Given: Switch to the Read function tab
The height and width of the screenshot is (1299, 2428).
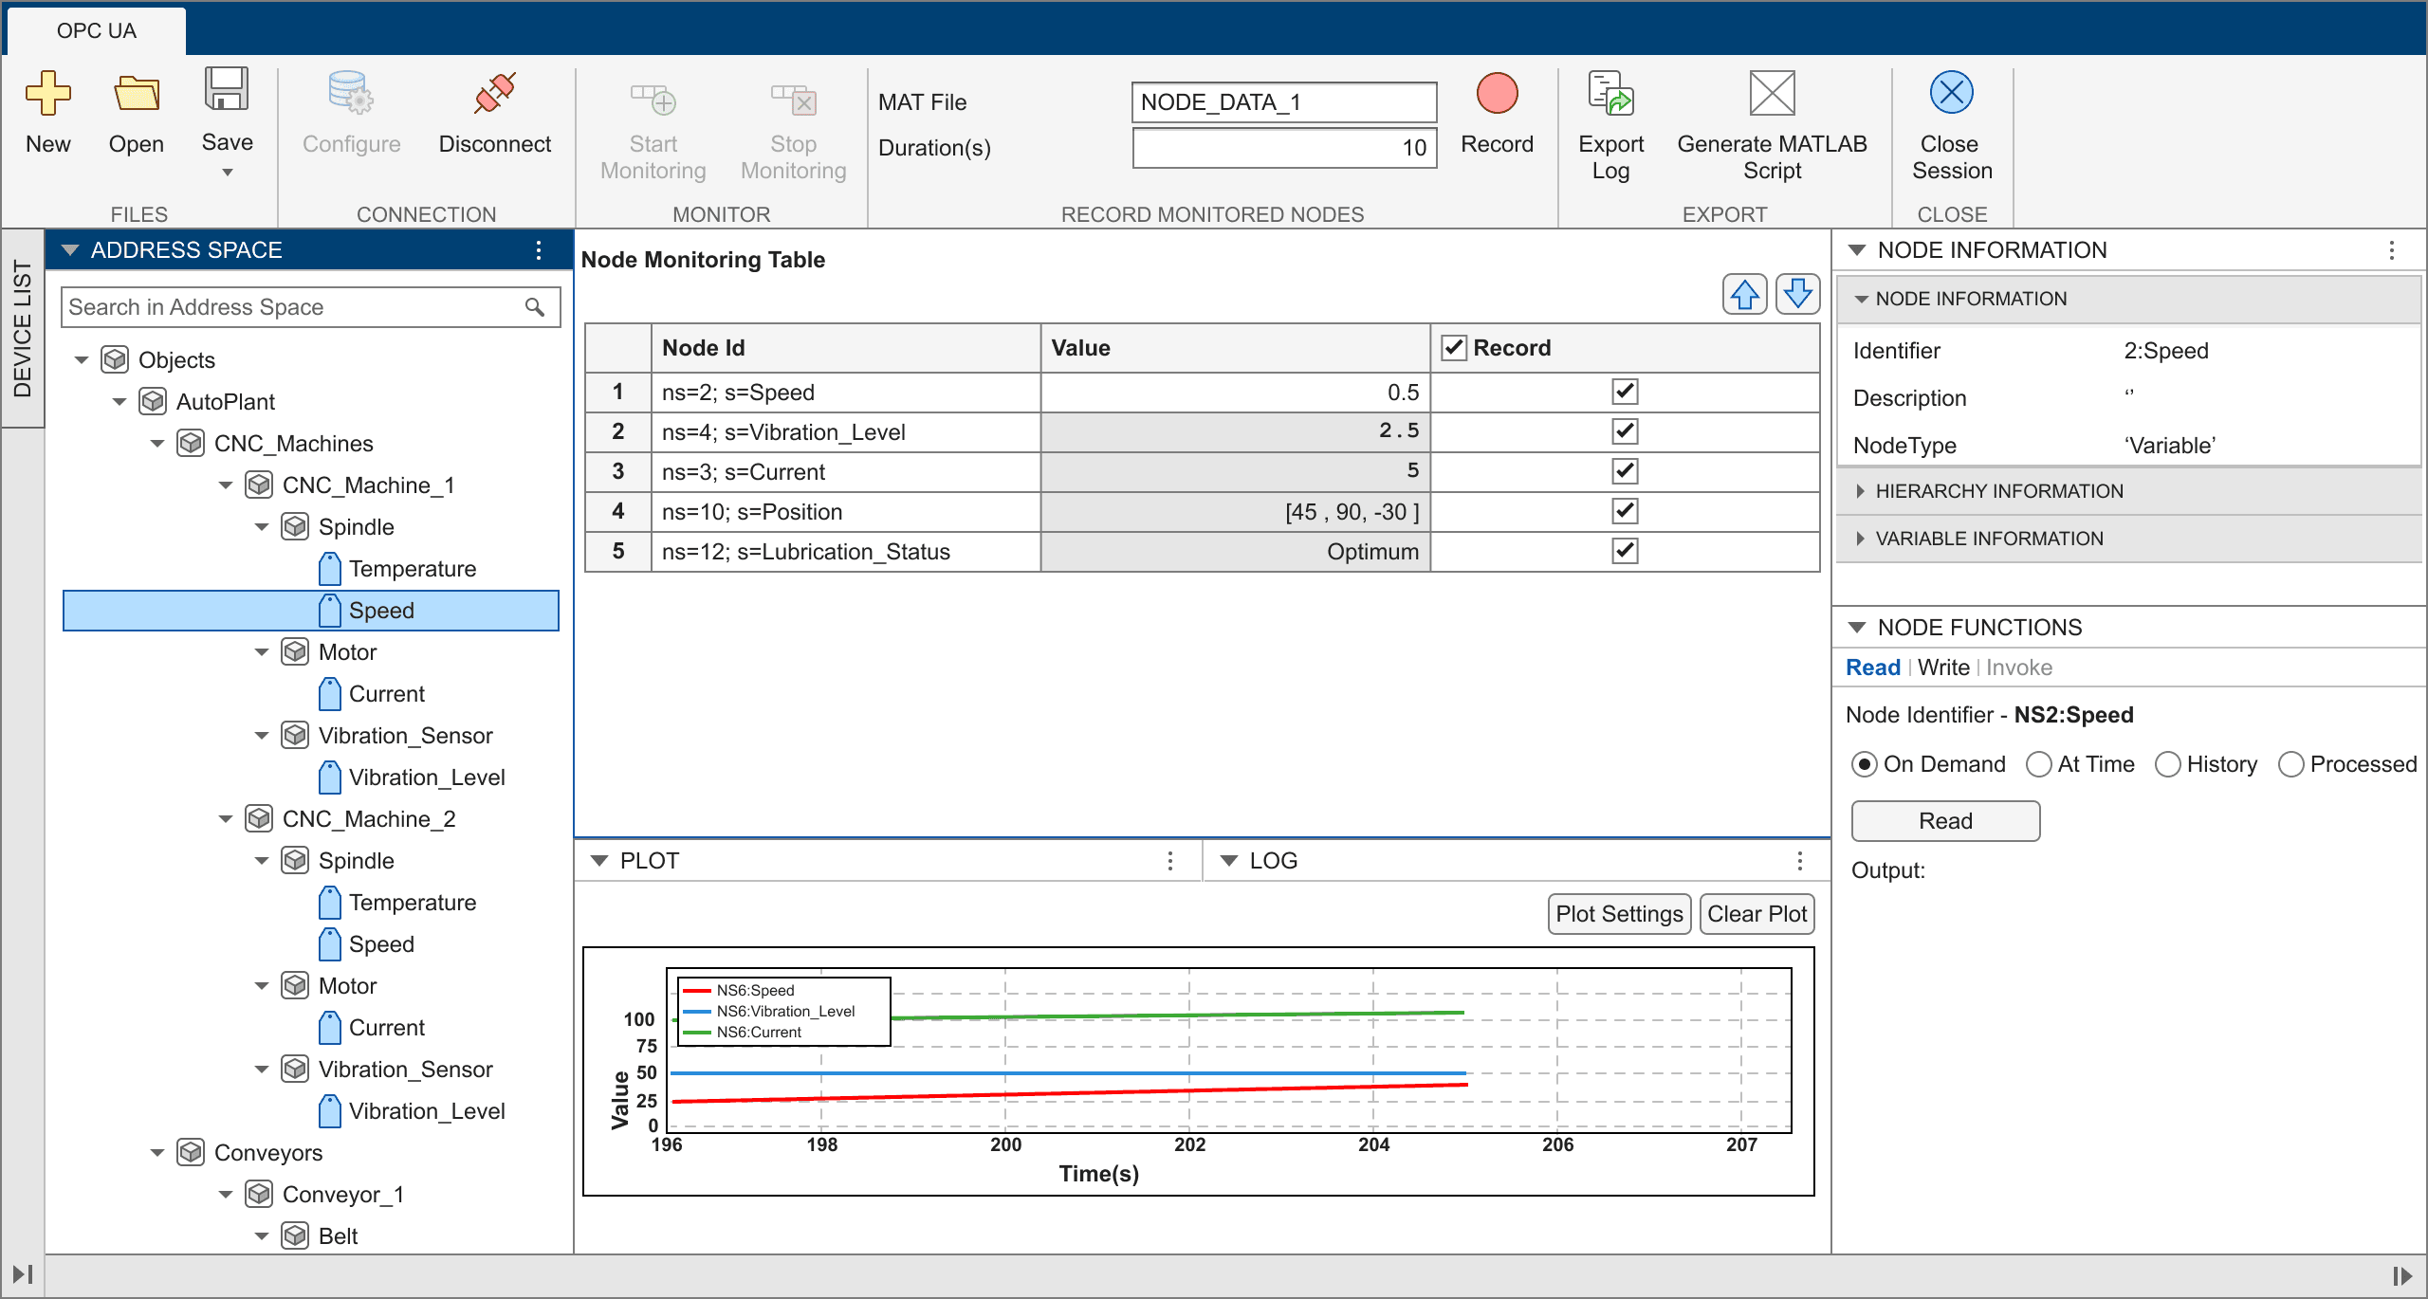Looking at the screenshot, I should [1872, 668].
